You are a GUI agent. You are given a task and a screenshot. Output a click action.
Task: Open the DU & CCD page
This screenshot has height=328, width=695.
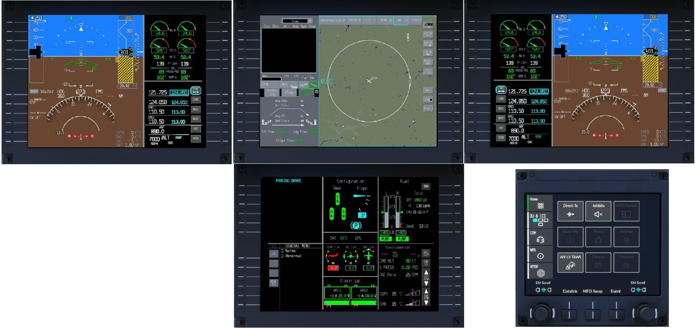coord(540,220)
